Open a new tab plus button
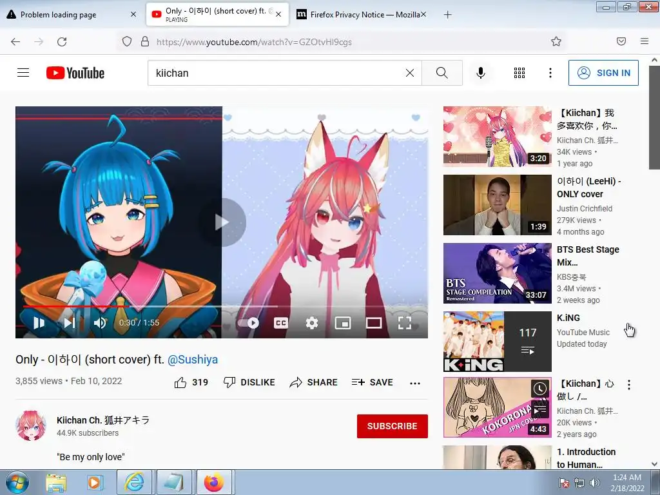The image size is (660, 495). point(447,15)
